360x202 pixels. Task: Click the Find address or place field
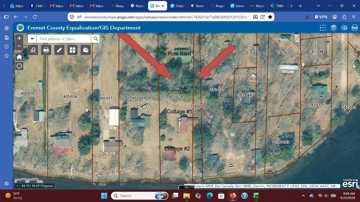(64, 39)
